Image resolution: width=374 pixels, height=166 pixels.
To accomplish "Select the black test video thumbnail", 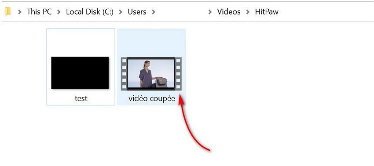I will click(x=80, y=72).
